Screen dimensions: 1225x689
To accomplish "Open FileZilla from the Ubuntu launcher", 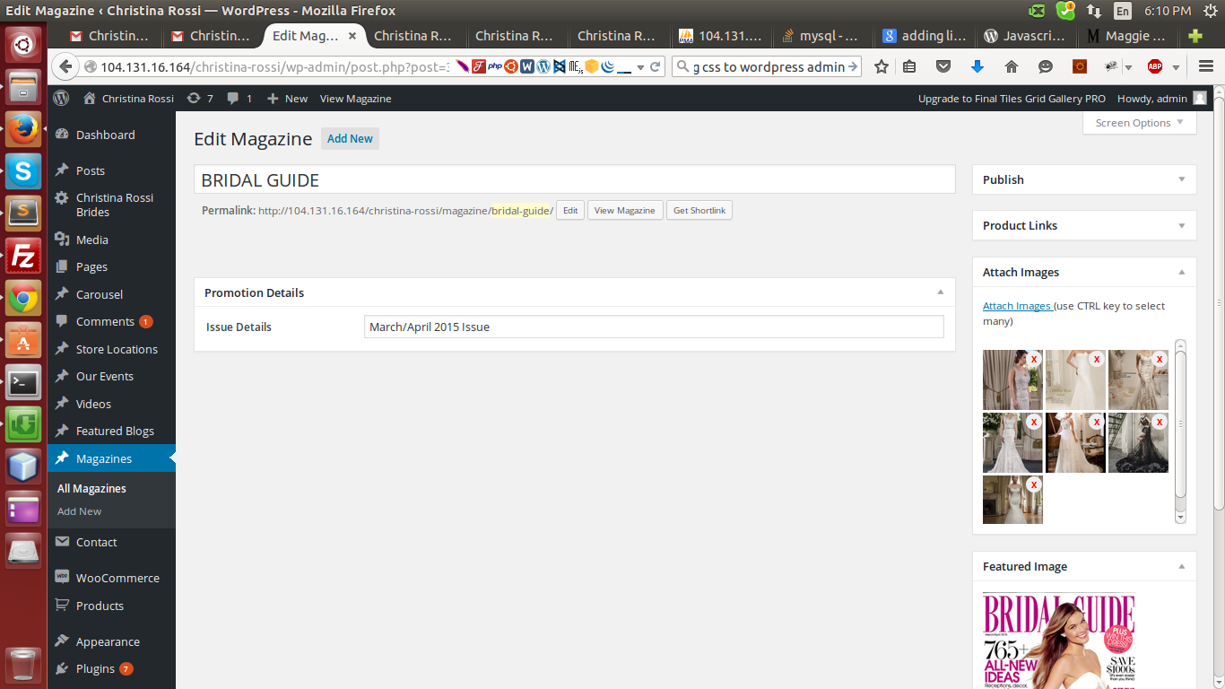I will (x=23, y=257).
